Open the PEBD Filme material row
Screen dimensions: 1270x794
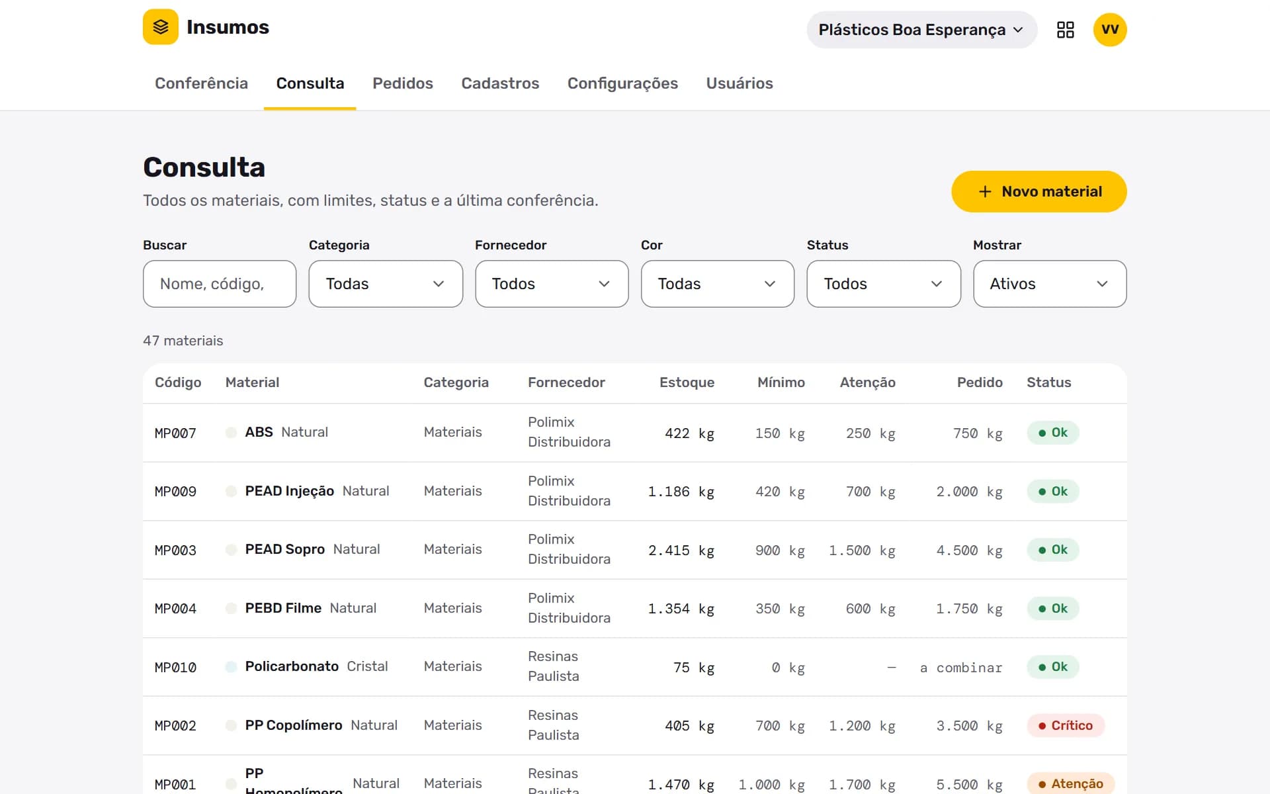(634, 609)
